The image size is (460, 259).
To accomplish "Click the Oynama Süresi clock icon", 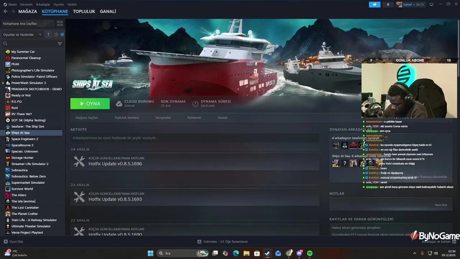I will 195,104.
